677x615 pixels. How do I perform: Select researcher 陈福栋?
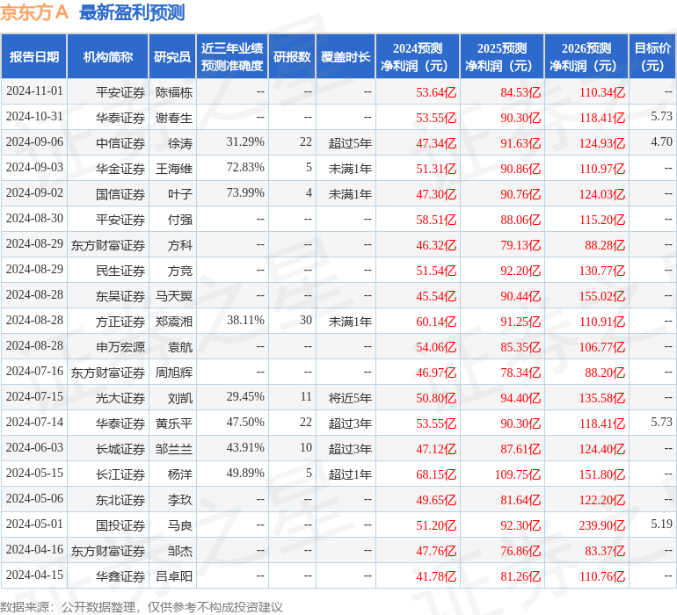tap(174, 92)
